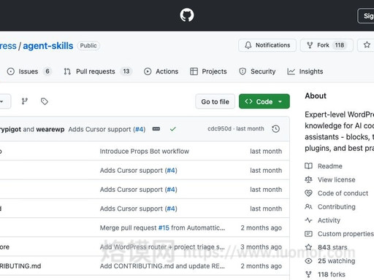Screen dimensions: 374x280
Task: Click the Contributing people icon
Action: coord(308,206)
